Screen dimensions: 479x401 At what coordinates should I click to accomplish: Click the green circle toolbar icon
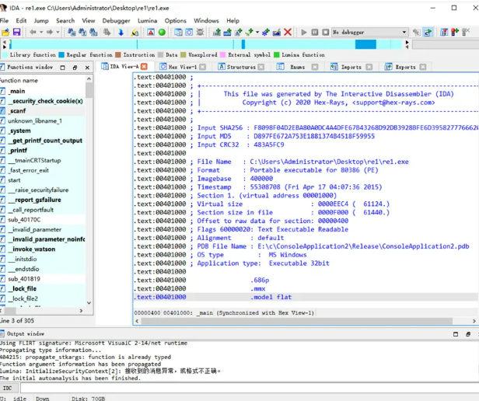162,32
